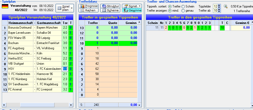Click the Trefferbilanz scroll down arrow
The image size is (253, 110).
click(139, 105)
